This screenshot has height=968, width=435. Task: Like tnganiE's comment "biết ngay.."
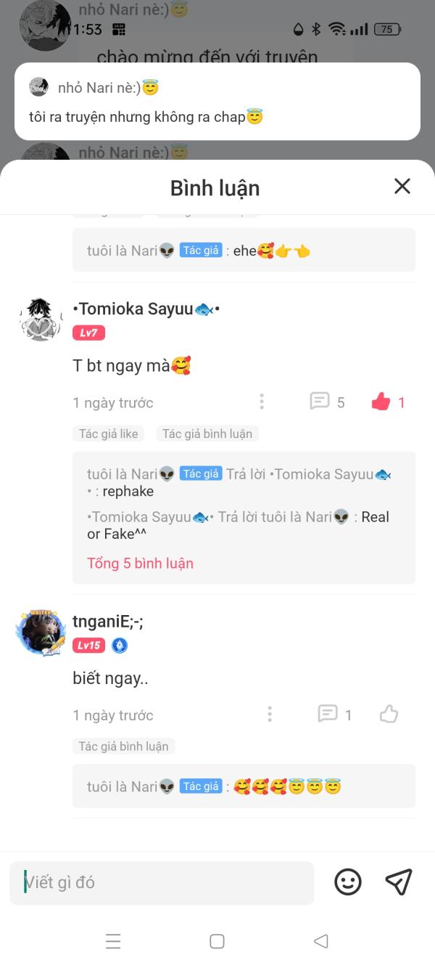(x=389, y=715)
